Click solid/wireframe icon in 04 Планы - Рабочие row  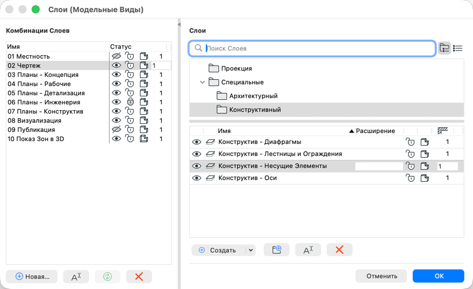(x=144, y=84)
